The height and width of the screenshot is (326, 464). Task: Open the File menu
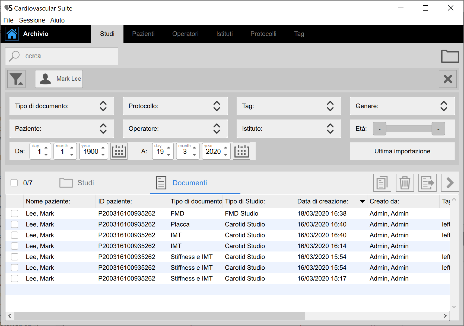coord(8,20)
